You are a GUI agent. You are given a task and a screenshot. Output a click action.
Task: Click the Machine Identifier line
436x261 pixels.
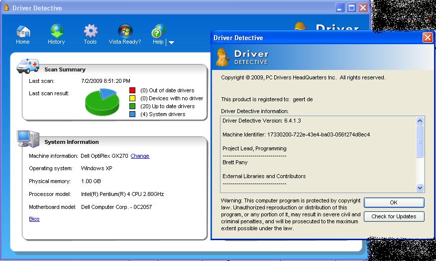pos(296,134)
